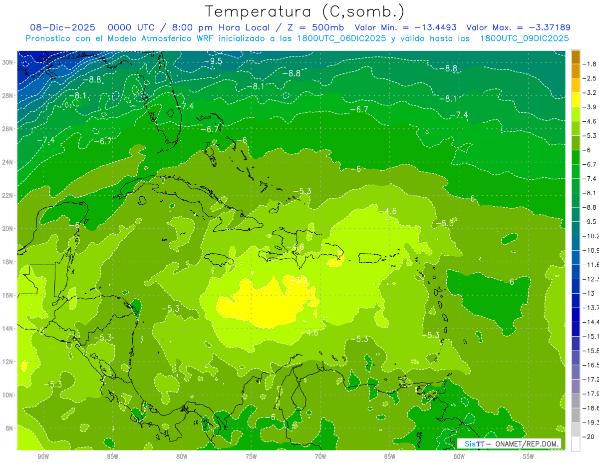Click the '55W' longitude label
599x463 pixels.
529,457
